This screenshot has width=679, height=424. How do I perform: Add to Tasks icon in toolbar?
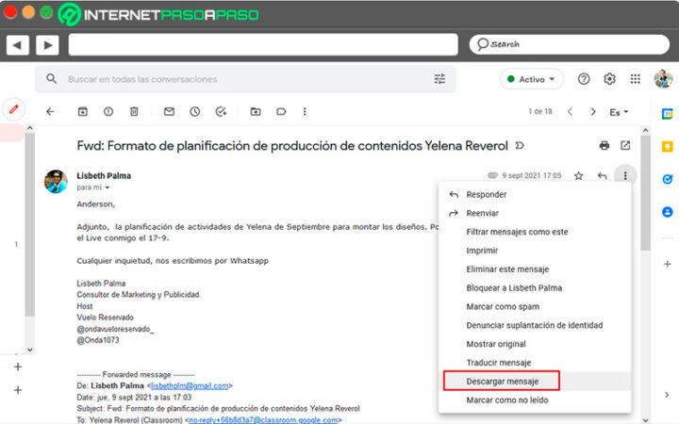[221, 111]
